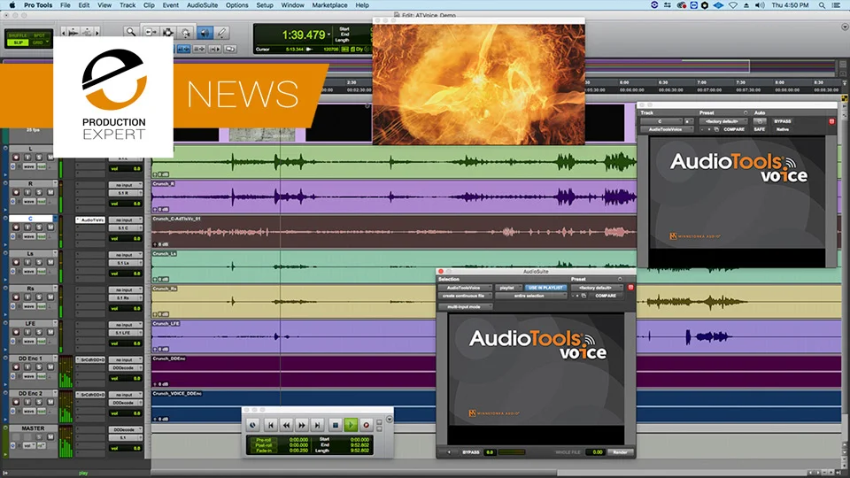Viewport: 850px width, 478px height.
Task: Click AudioTlsVc insert on C track
Action: pos(90,220)
